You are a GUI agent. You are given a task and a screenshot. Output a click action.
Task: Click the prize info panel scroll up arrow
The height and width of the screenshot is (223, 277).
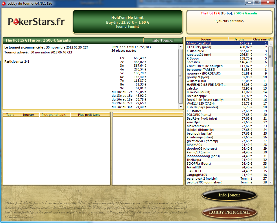(x=180, y=47)
